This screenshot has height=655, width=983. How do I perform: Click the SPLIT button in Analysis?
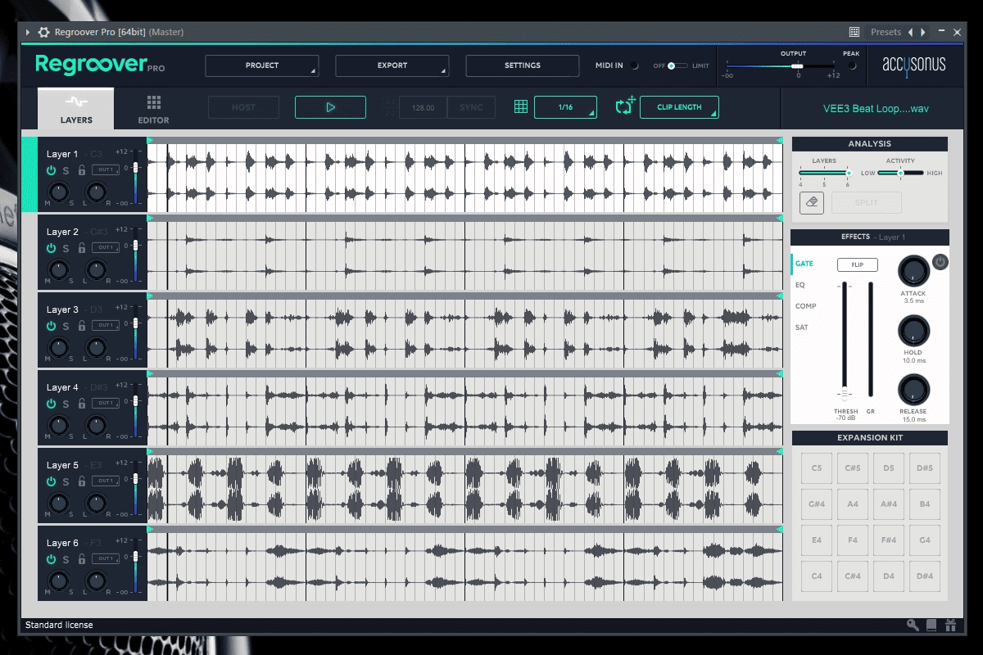click(866, 202)
